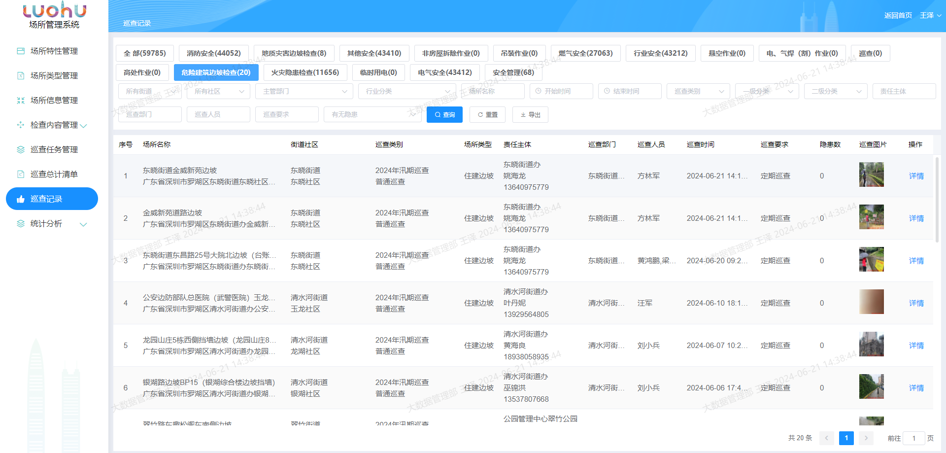
Task: Click the 开始时间 date input field
Action: click(x=561, y=91)
